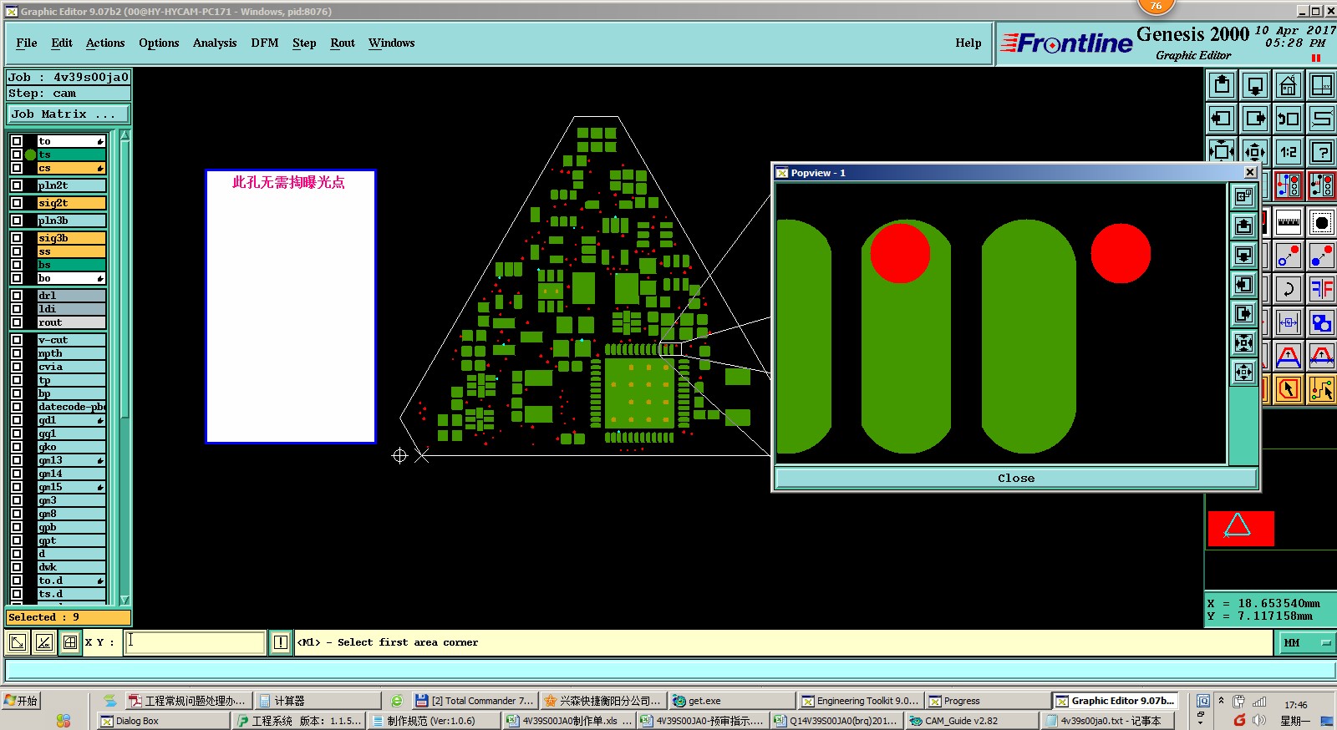
Task: Click the overlapping blue shapes icon
Action: pyautogui.click(x=1322, y=322)
